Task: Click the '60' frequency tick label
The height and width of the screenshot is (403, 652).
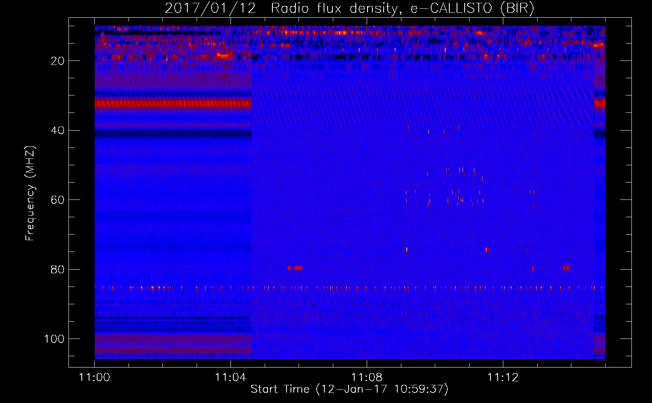Action: pos(58,200)
